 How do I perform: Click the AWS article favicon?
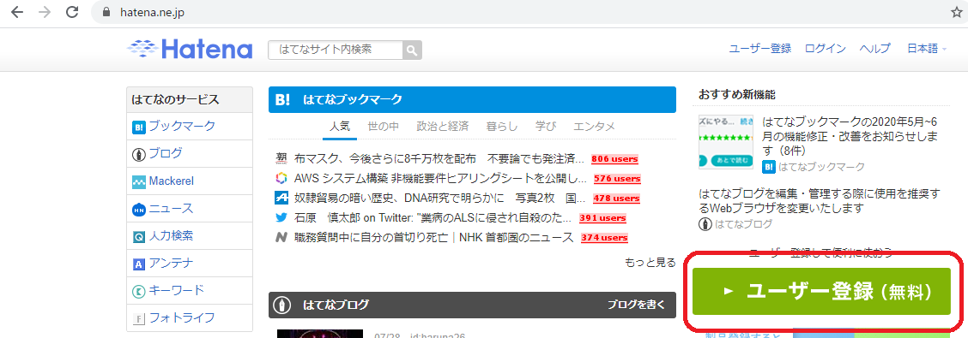(281, 179)
